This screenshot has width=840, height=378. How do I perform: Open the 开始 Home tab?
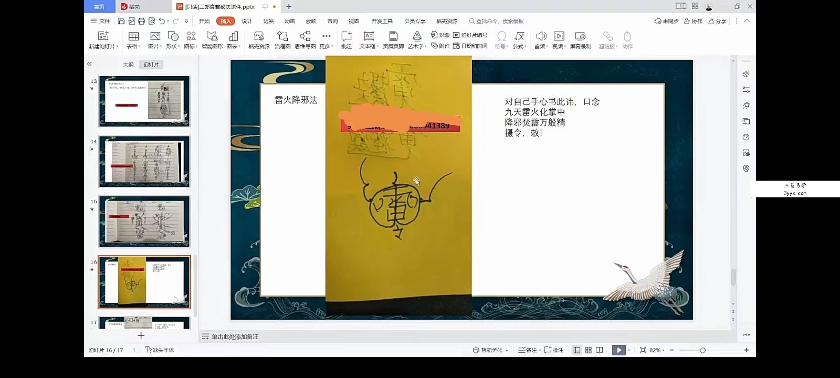[204, 21]
